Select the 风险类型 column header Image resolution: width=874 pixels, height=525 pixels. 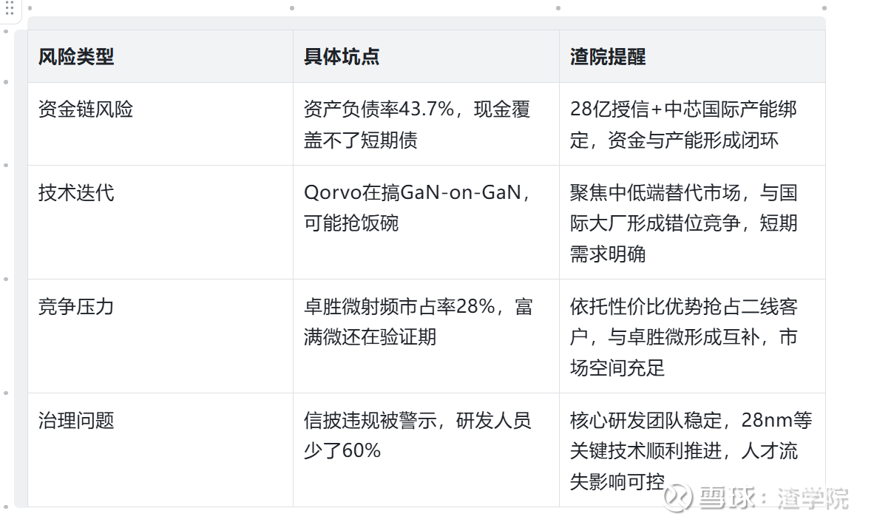[x=76, y=57]
